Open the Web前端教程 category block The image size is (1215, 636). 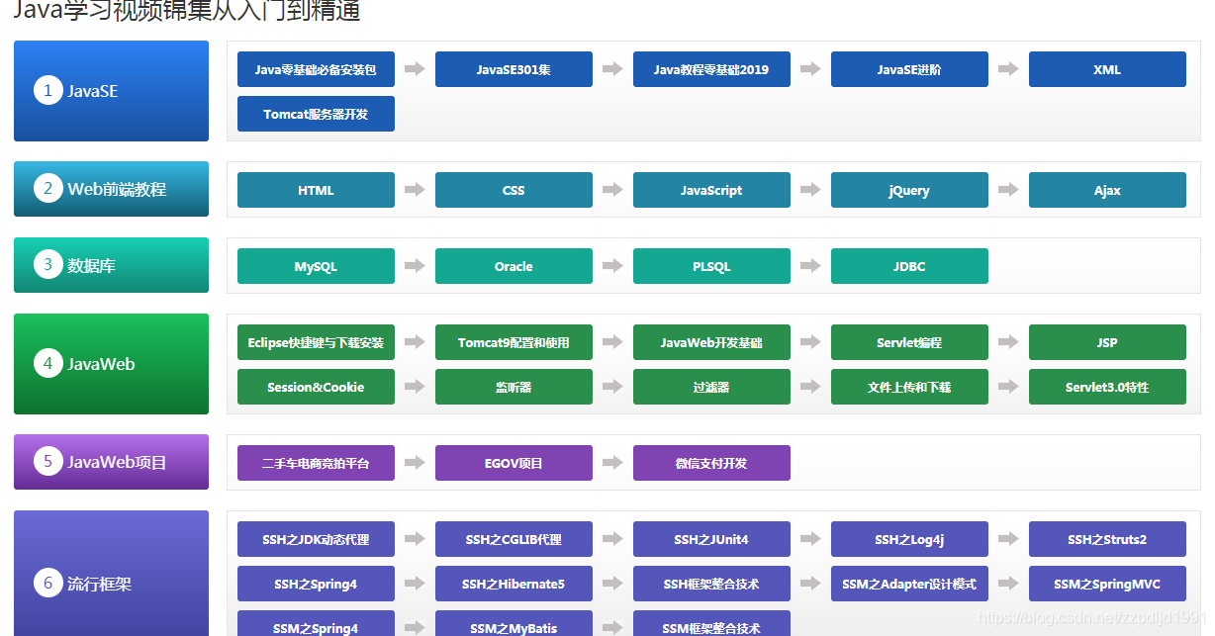[x=111, y=189]
